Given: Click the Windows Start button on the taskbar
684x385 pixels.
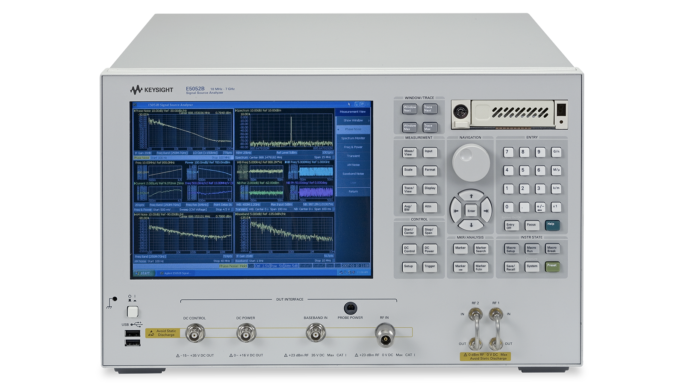Looking at the screenshot, I should pos(144,272).
